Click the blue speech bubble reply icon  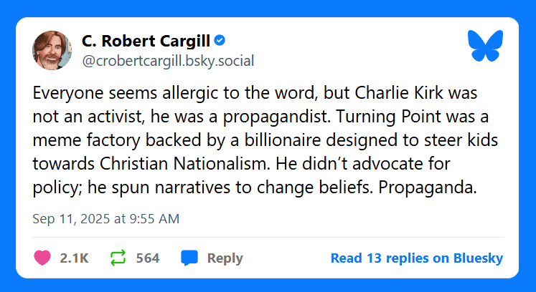point(189,258)
